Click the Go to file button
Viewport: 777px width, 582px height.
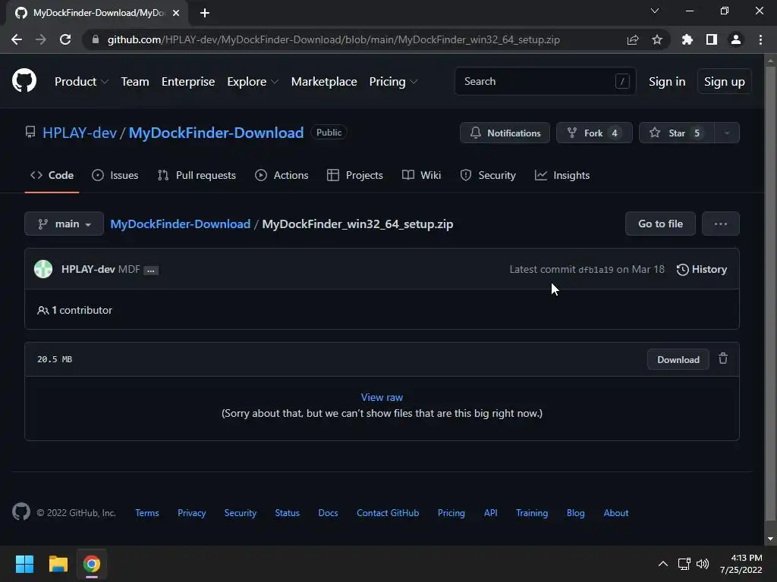660,224
